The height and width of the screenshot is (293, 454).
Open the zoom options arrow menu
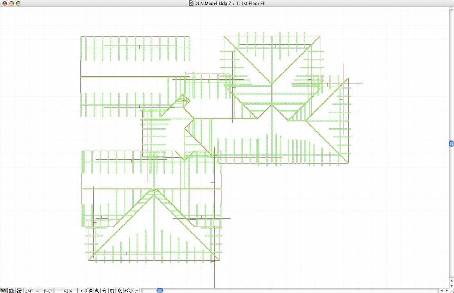pos(81,291)
